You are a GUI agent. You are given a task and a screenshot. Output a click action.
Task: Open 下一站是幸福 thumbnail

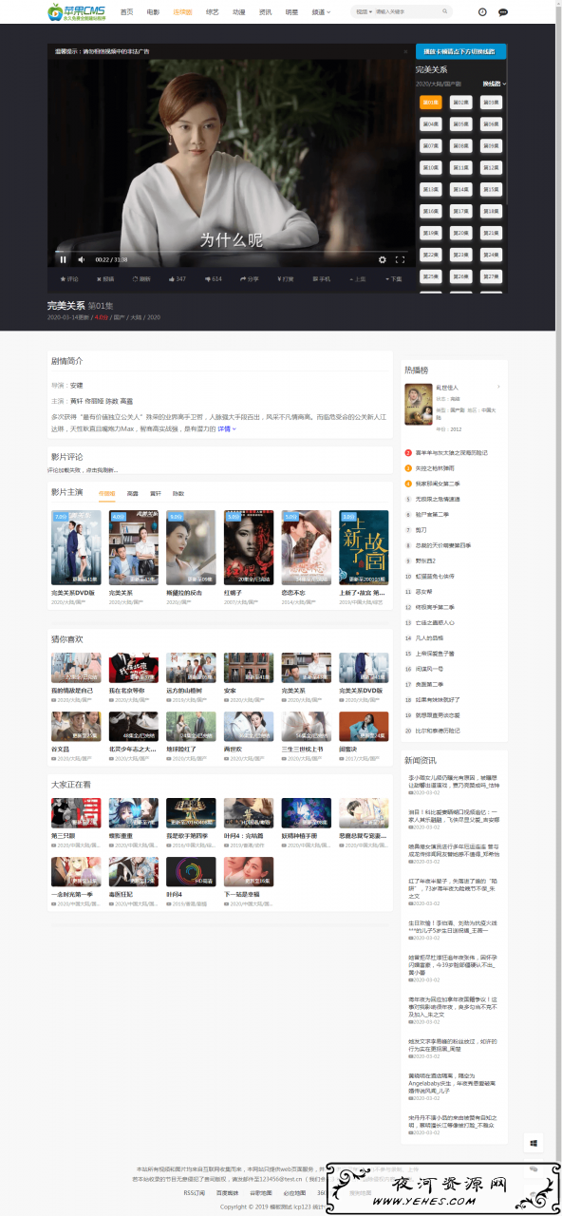(x=249, y=872)
